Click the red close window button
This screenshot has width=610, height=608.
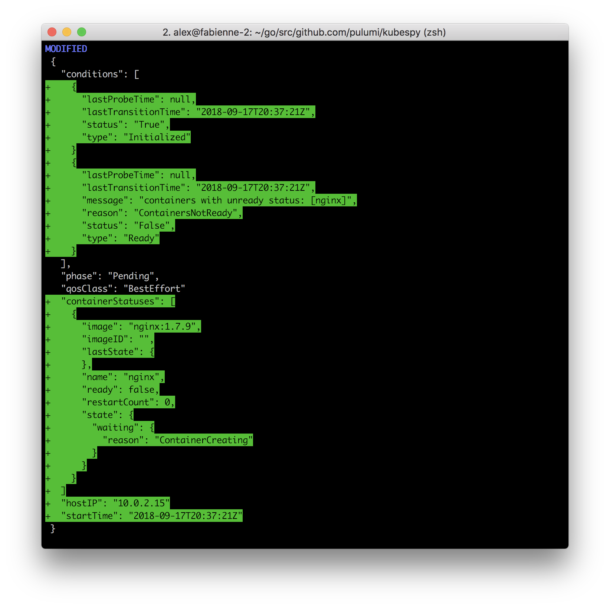coord(52,32)
